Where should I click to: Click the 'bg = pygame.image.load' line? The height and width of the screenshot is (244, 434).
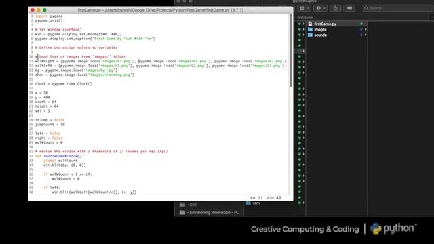point(76,70)
